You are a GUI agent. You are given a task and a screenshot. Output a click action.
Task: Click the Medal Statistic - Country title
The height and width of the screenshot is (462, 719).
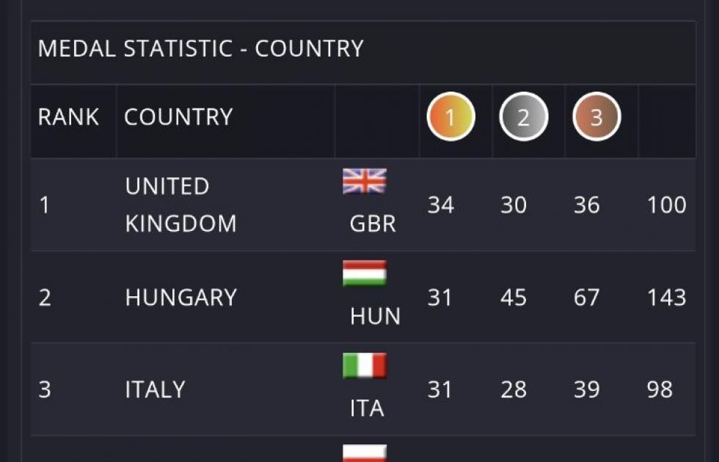pos(200,49)
